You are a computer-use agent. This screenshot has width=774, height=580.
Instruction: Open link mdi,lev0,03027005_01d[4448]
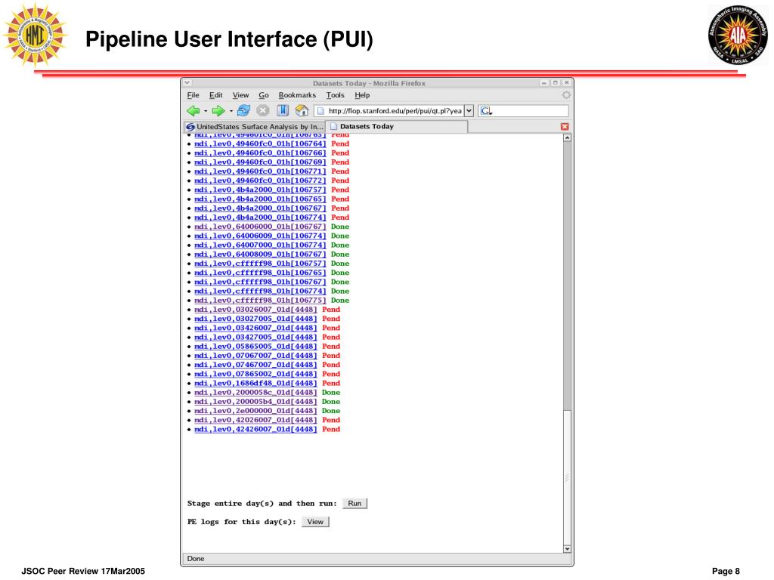pos(255,319)
